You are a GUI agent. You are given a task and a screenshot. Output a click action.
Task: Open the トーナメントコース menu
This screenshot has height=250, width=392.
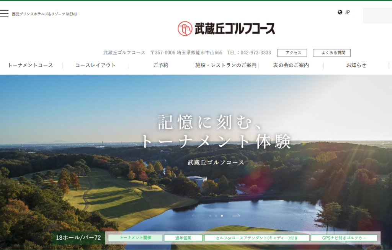30,65
